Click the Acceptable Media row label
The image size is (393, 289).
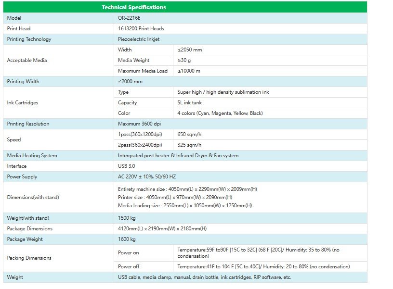point(27,60)
